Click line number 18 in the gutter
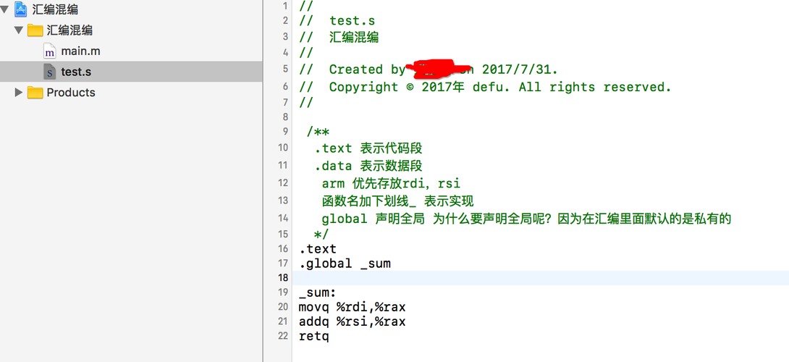The width and height of the screenshot is (789, 362). point(283,278)
